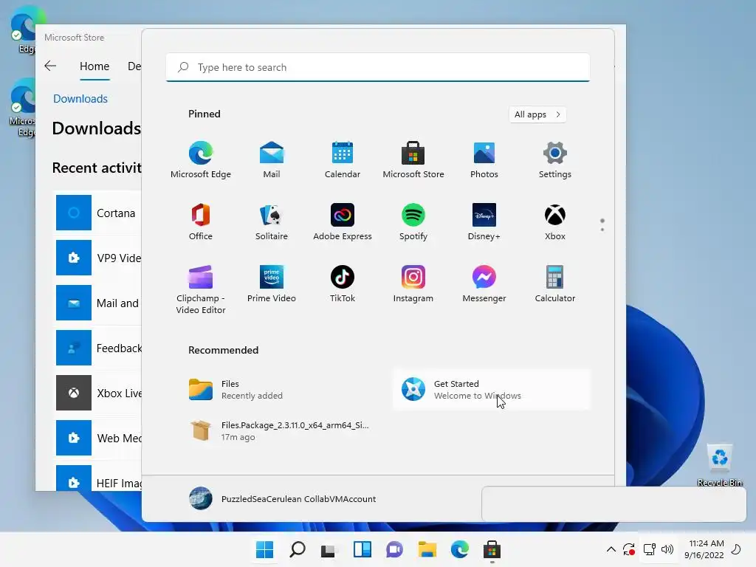Open Settings from the pinned apps
This screenshot has height=567, width=756.
coord(555,160)
